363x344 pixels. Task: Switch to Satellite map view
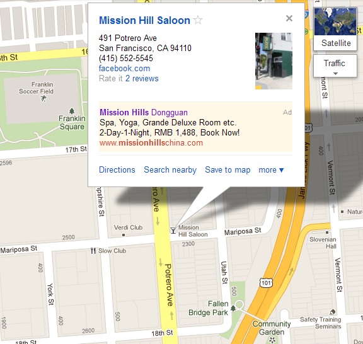pos(335,29)
